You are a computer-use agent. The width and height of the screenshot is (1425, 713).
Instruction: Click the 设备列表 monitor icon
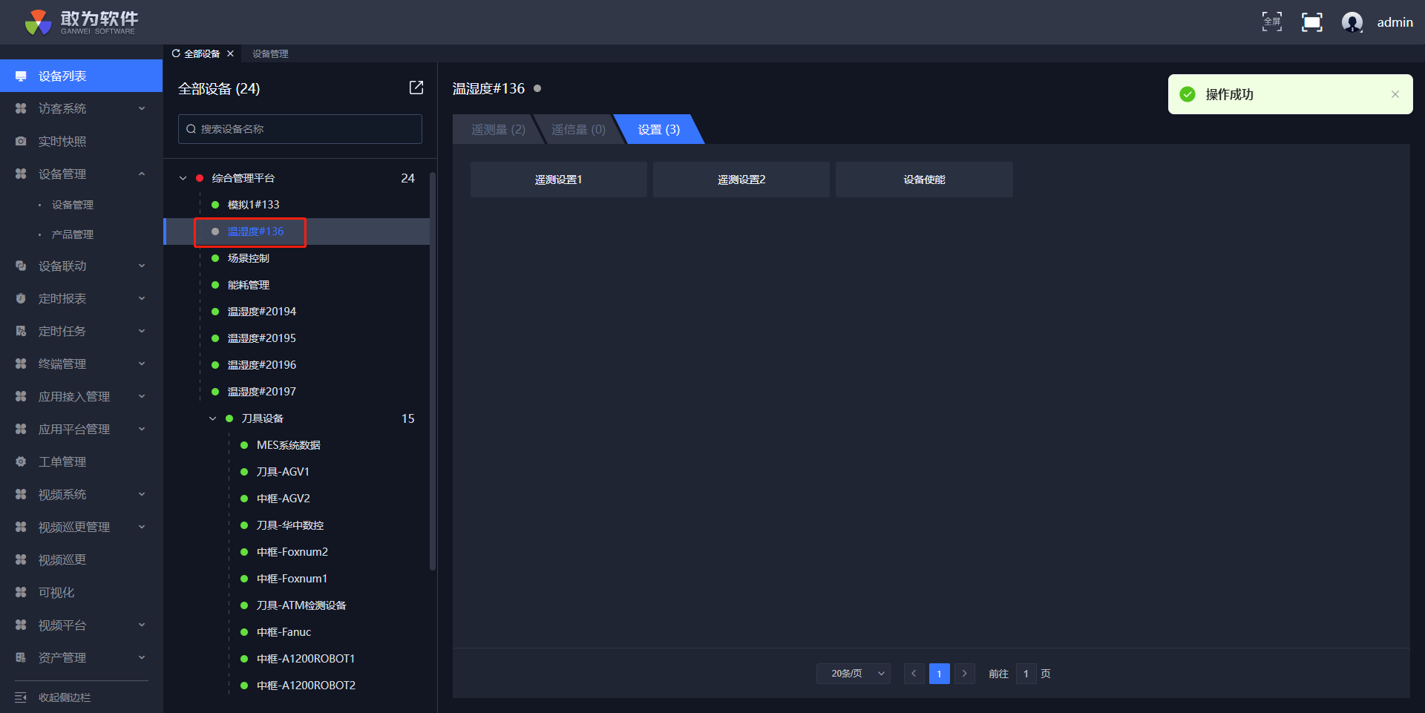21,76
